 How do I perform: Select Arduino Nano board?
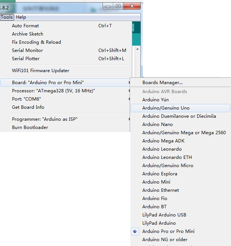pyautogui.click(x=180, y=124)
